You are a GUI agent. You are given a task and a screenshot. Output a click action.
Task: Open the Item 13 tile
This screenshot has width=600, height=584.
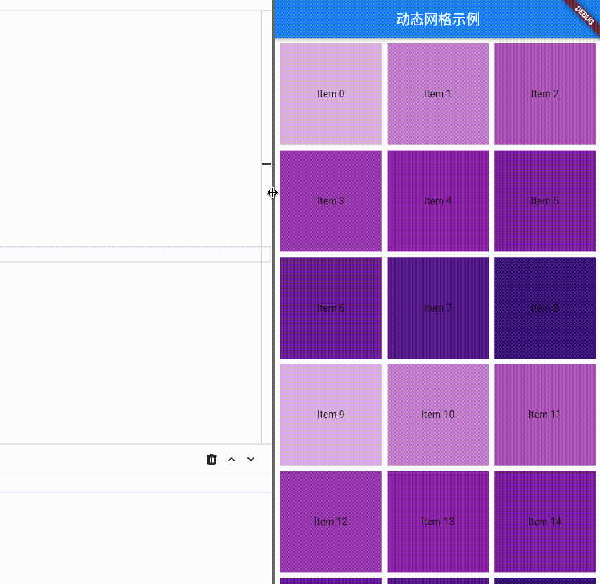[x=437, y=522]
